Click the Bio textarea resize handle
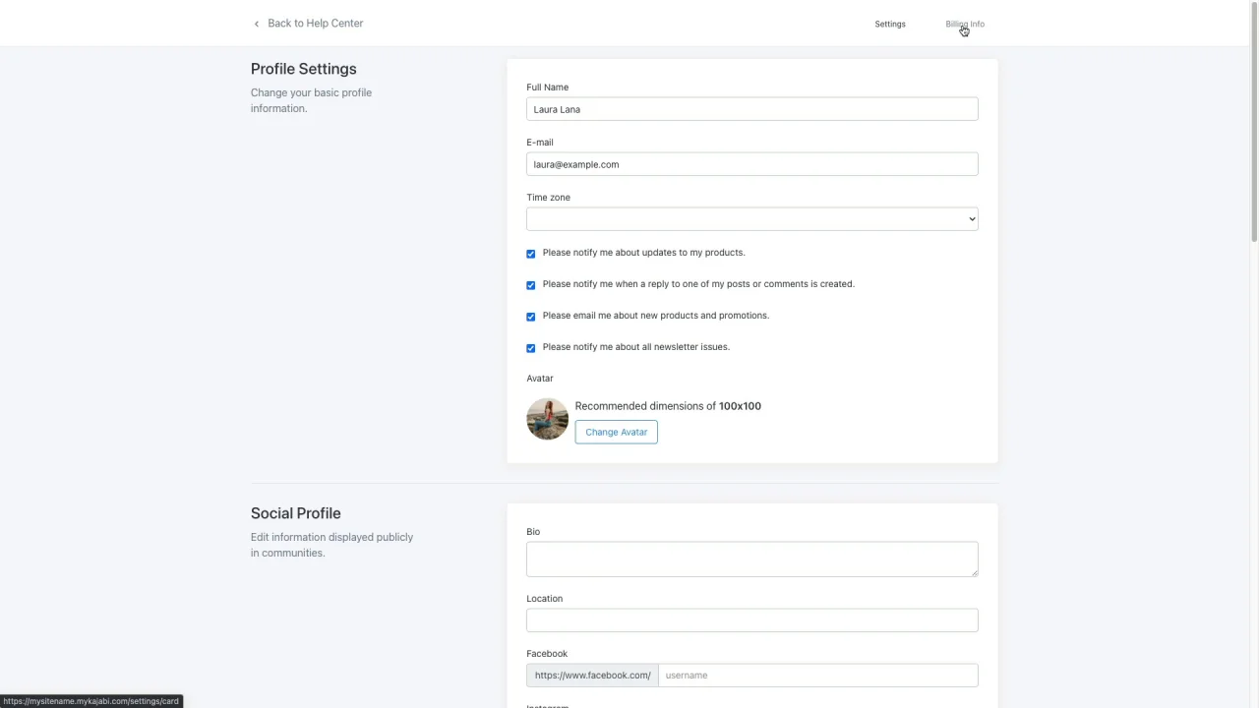This screenshot has width=1259, height=708. [x=974, y=572]
